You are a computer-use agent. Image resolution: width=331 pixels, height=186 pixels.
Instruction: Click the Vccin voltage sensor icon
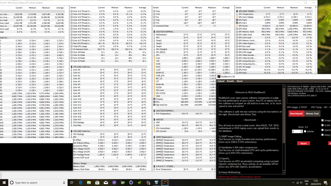[154, 58]
